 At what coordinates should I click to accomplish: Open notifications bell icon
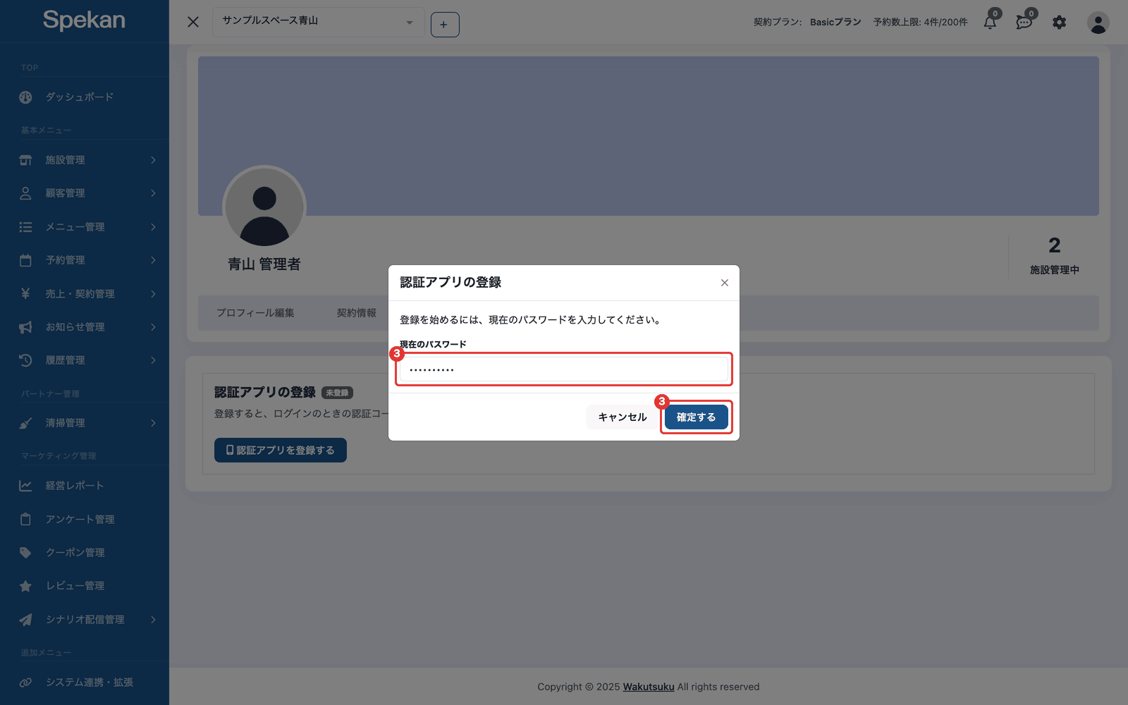(991, 22)
